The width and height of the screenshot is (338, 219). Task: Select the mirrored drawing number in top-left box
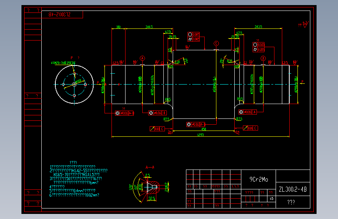(60, 14)
